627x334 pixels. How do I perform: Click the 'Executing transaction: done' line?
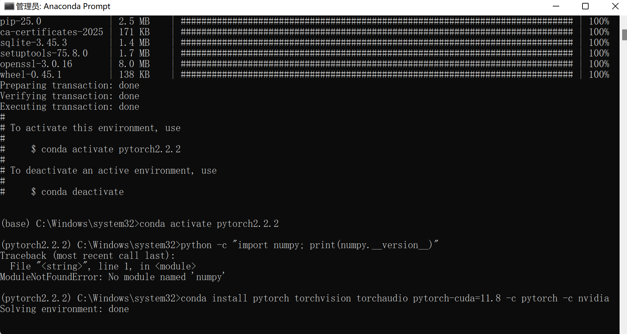click(70, 106)
